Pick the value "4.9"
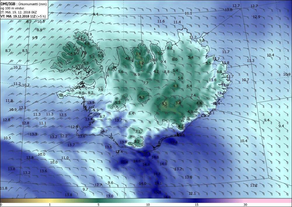292x207 pixels. tap(190, 112)
